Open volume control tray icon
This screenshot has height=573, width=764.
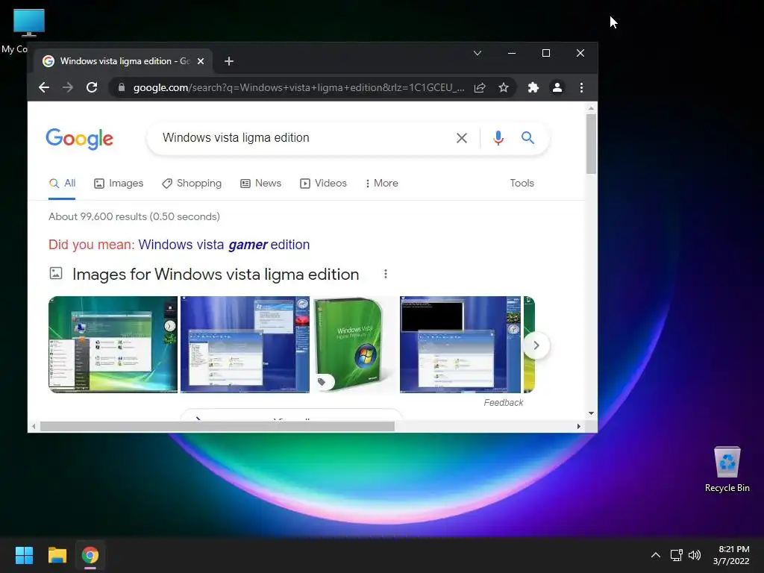coord(695,555)
